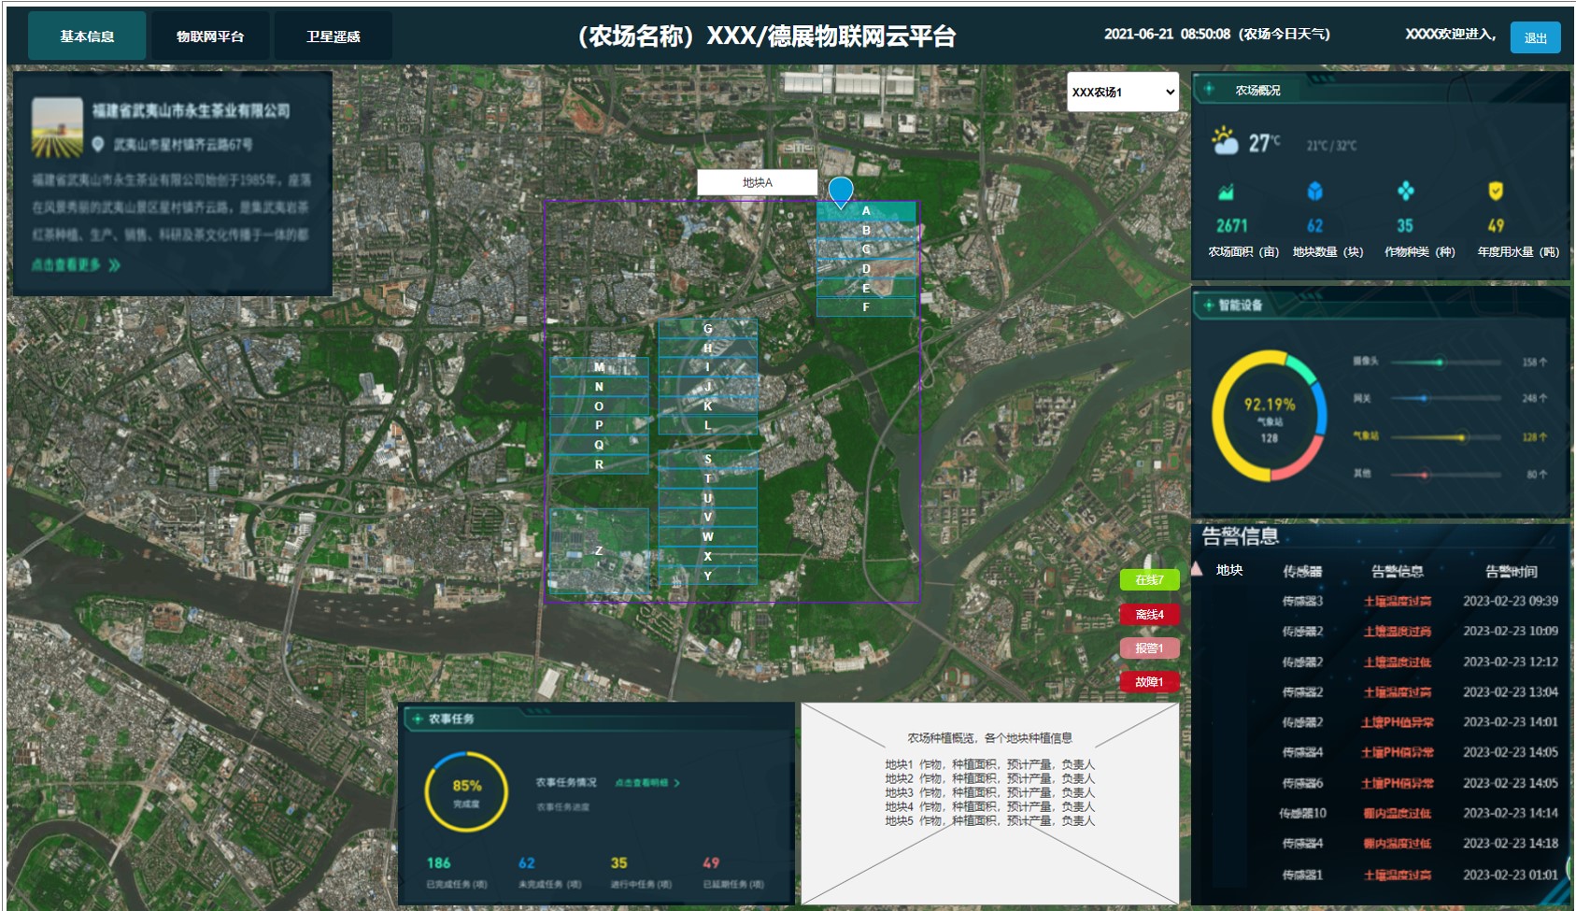Click 土壤温度过低 alert at 12:12
The width and height of the screenshot is (1576, 911).
tap(1398, 662)
